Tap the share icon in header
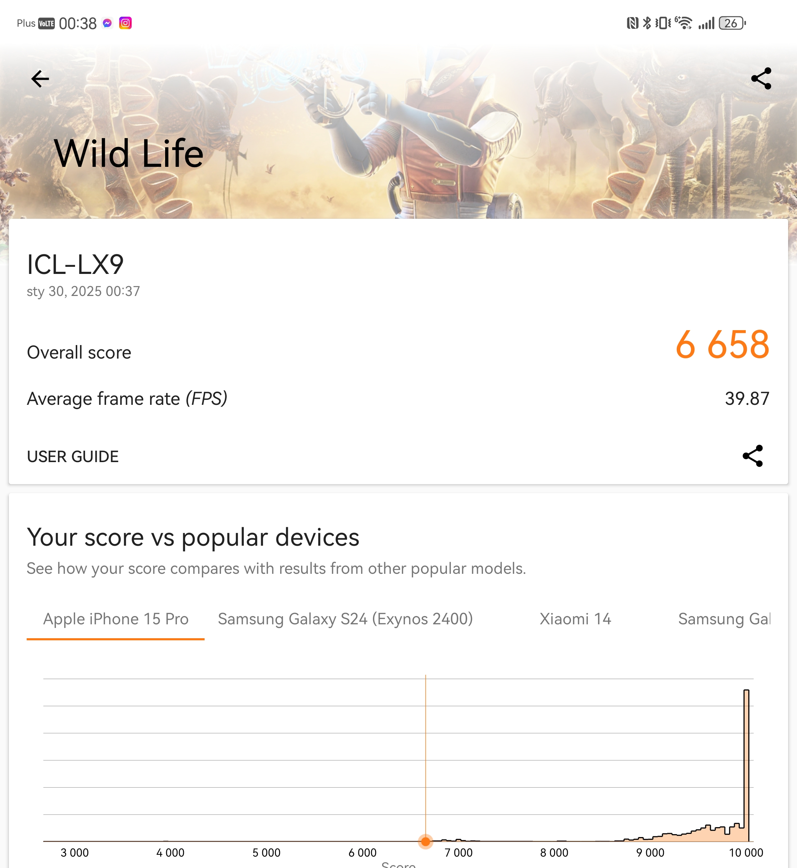This screenshot has width=797, height=868. click(x=761, y=79)
